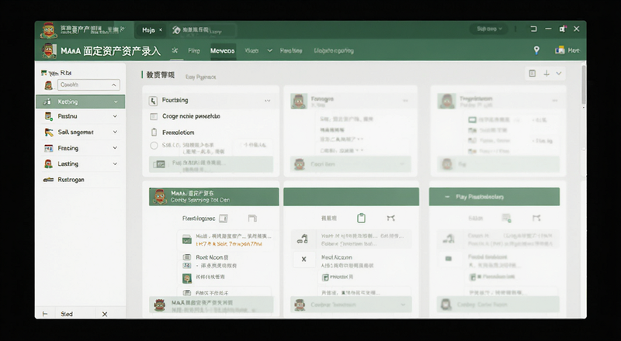This screenshot has width=621, height=341.
Task: Click the X next to Stod in the sidebar footer
Action: tap(105, 314)
